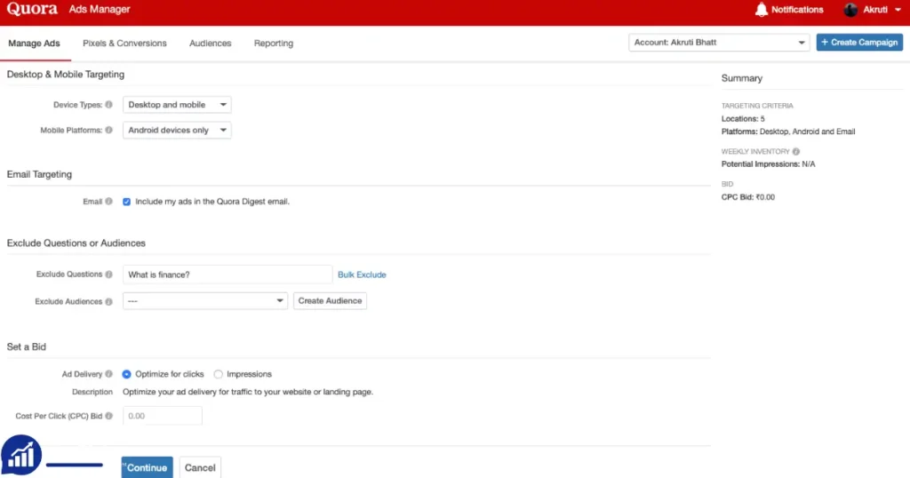
Task: Click 'Set a Bid' heading
Action: coord(26,347)
